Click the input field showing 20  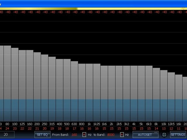8,135
